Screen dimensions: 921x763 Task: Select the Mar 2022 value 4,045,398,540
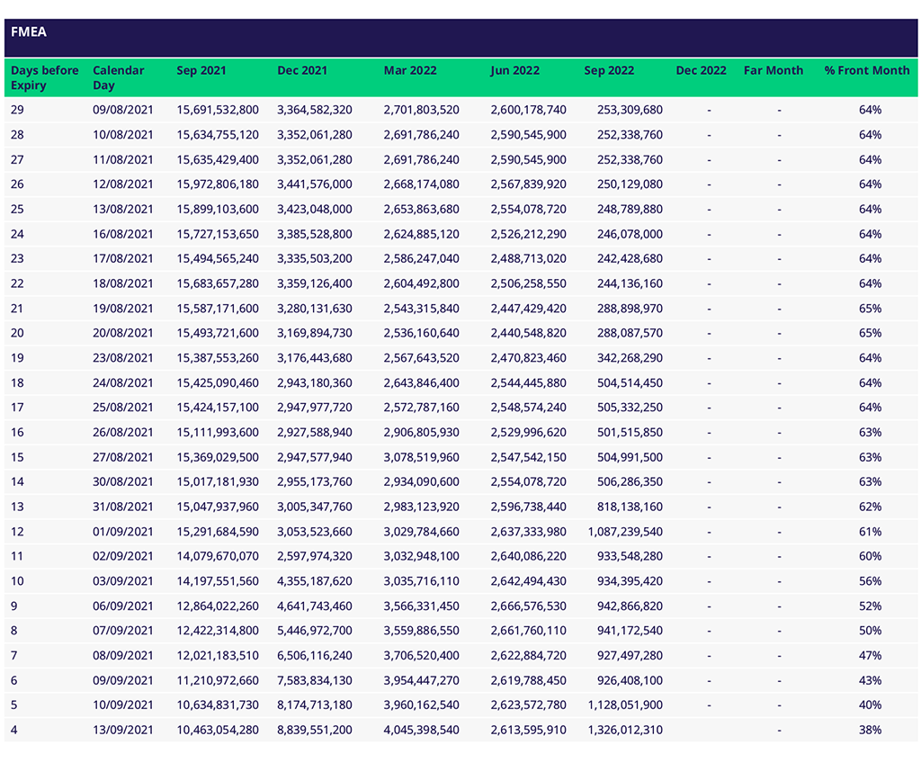[x=421, y=730]
